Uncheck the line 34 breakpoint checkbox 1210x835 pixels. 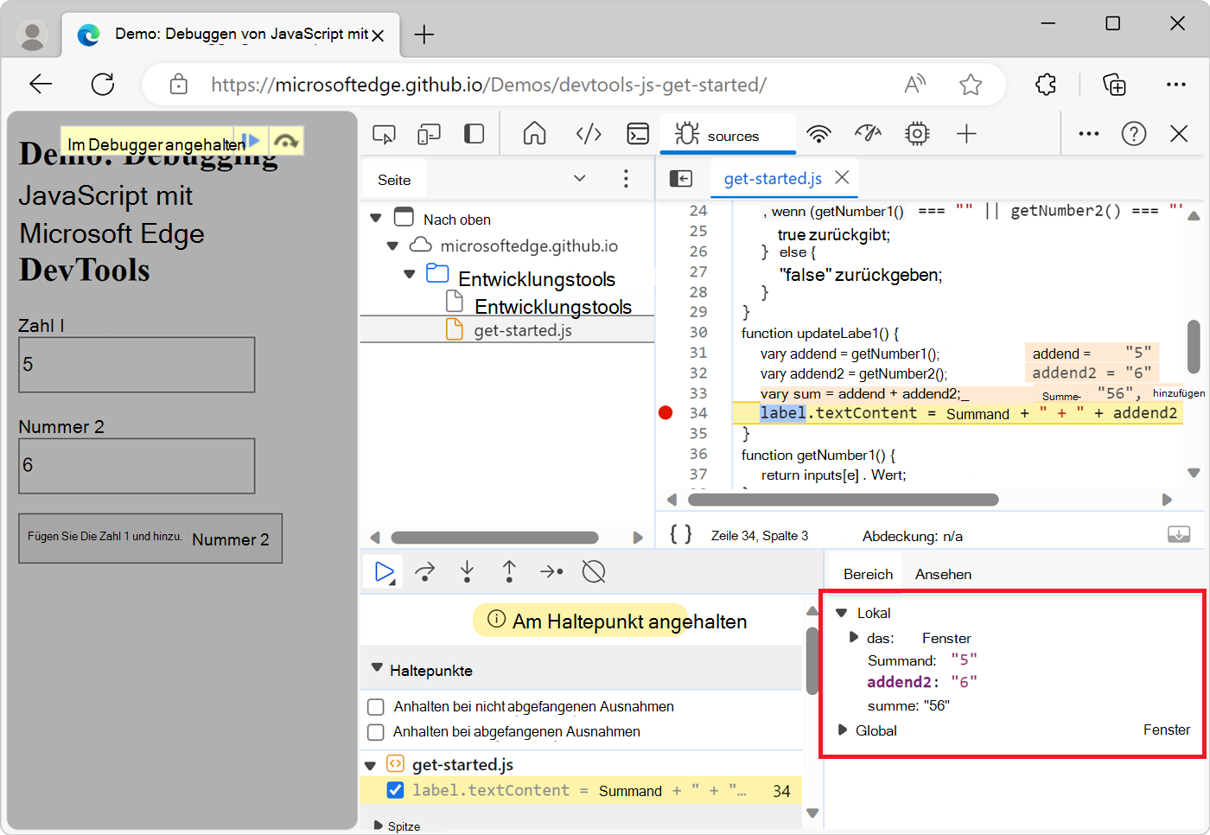[395, 790]
